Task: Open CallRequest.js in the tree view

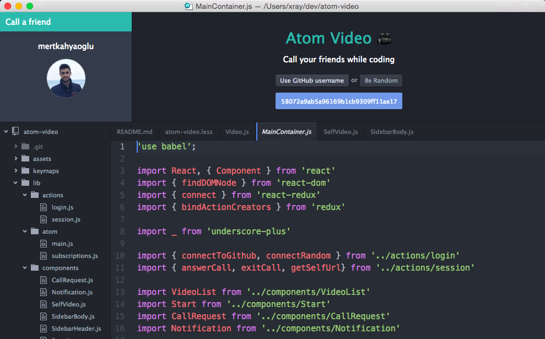Action: coord(72,280)
